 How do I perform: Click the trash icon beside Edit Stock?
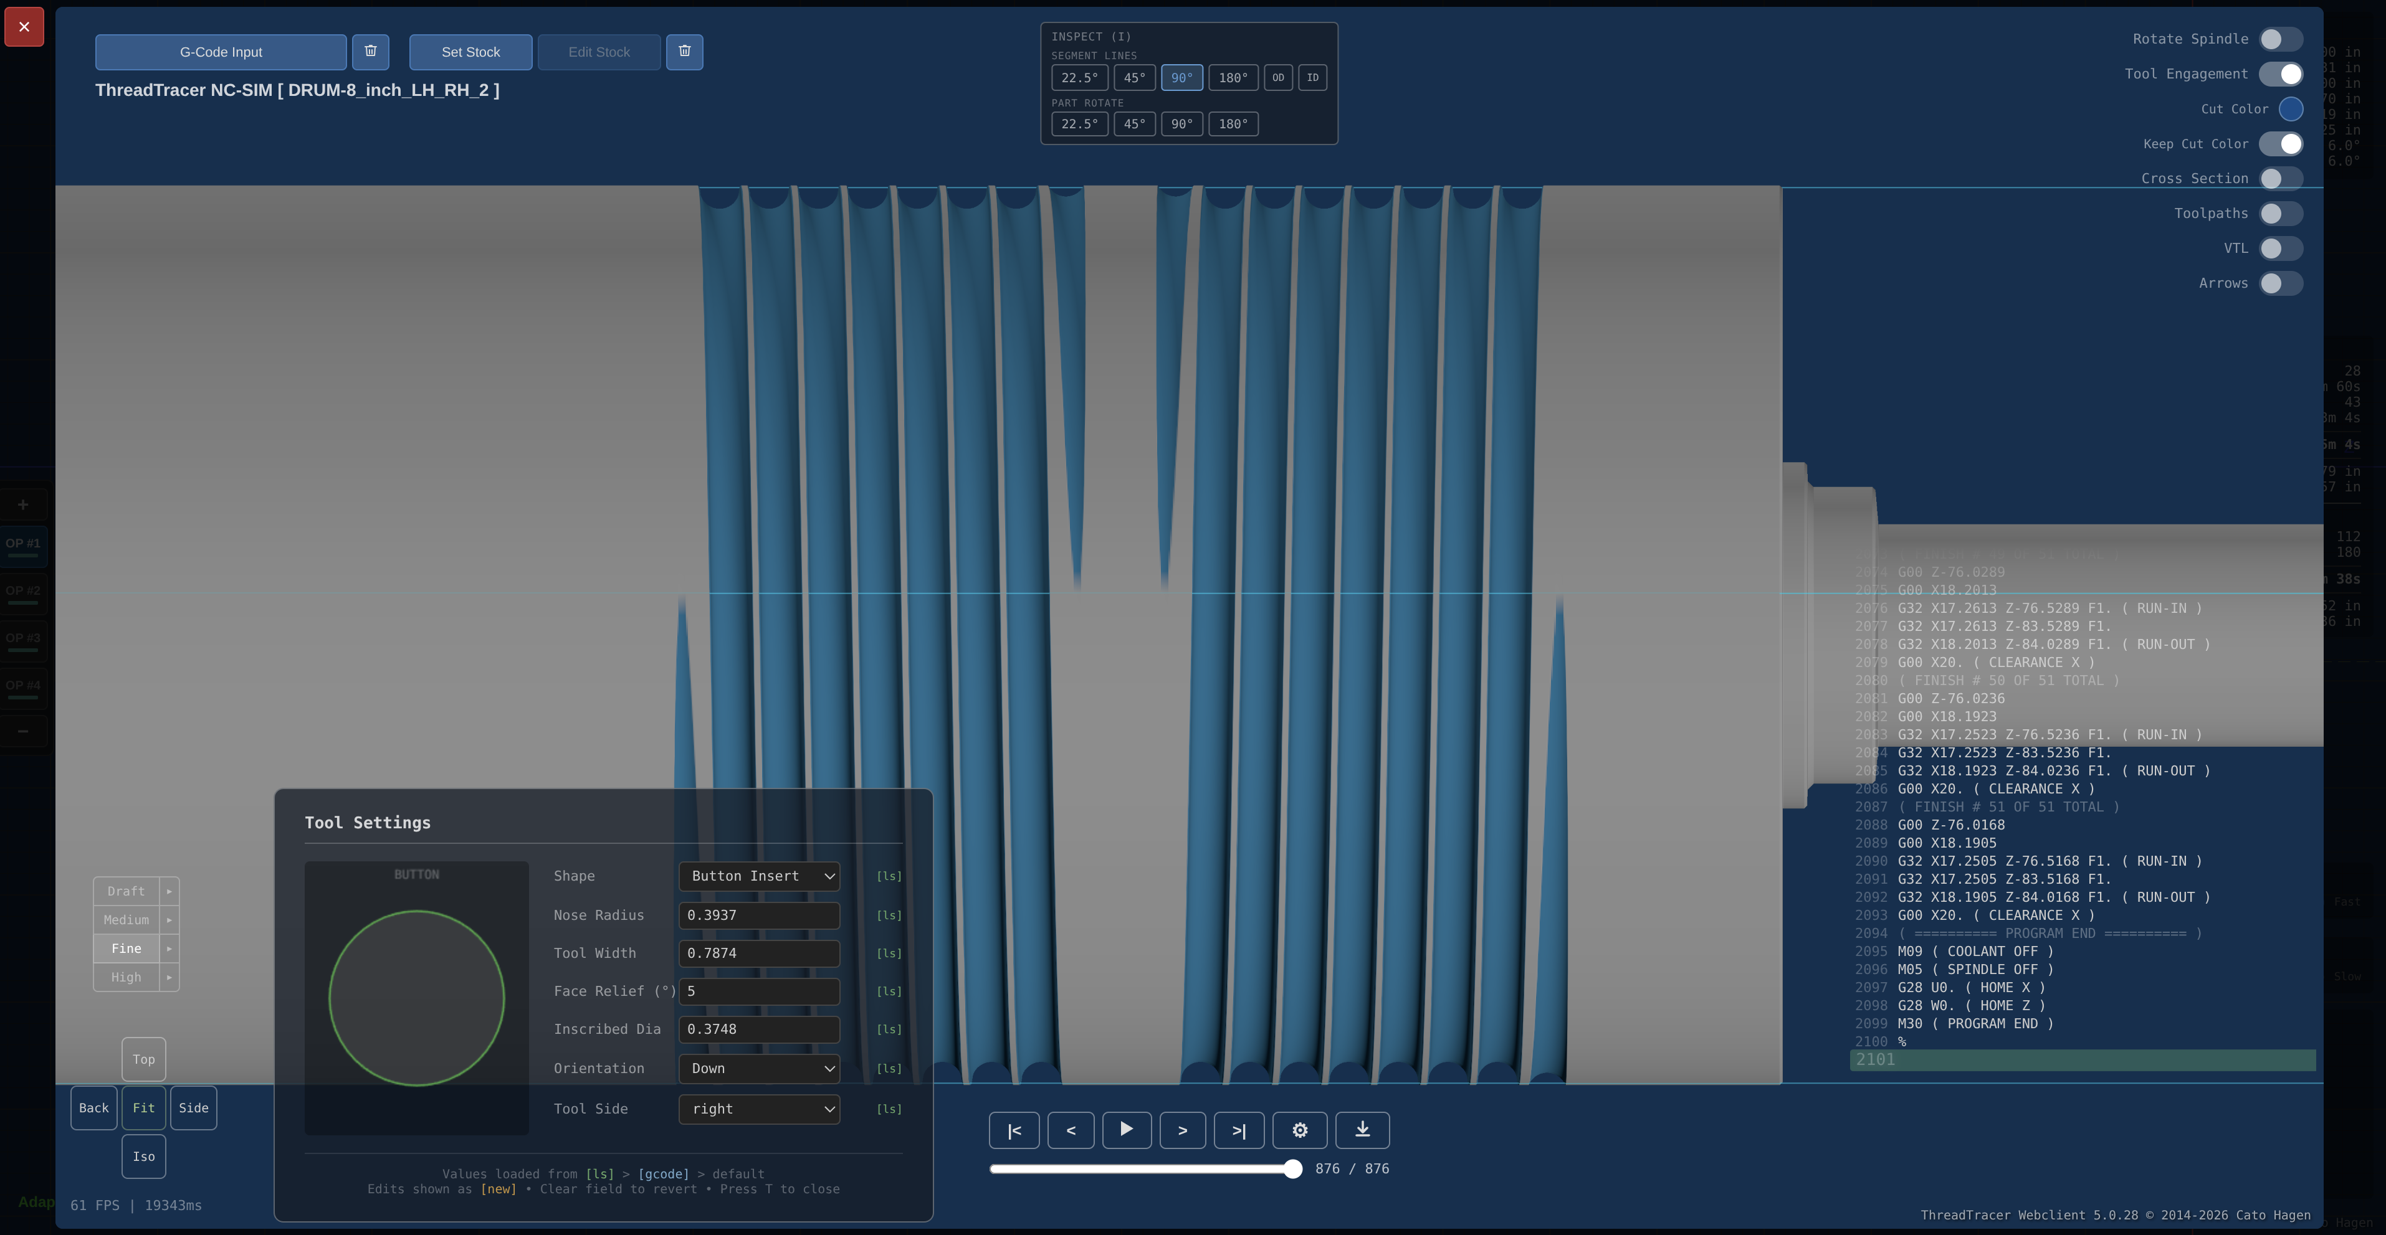(684, 52)
